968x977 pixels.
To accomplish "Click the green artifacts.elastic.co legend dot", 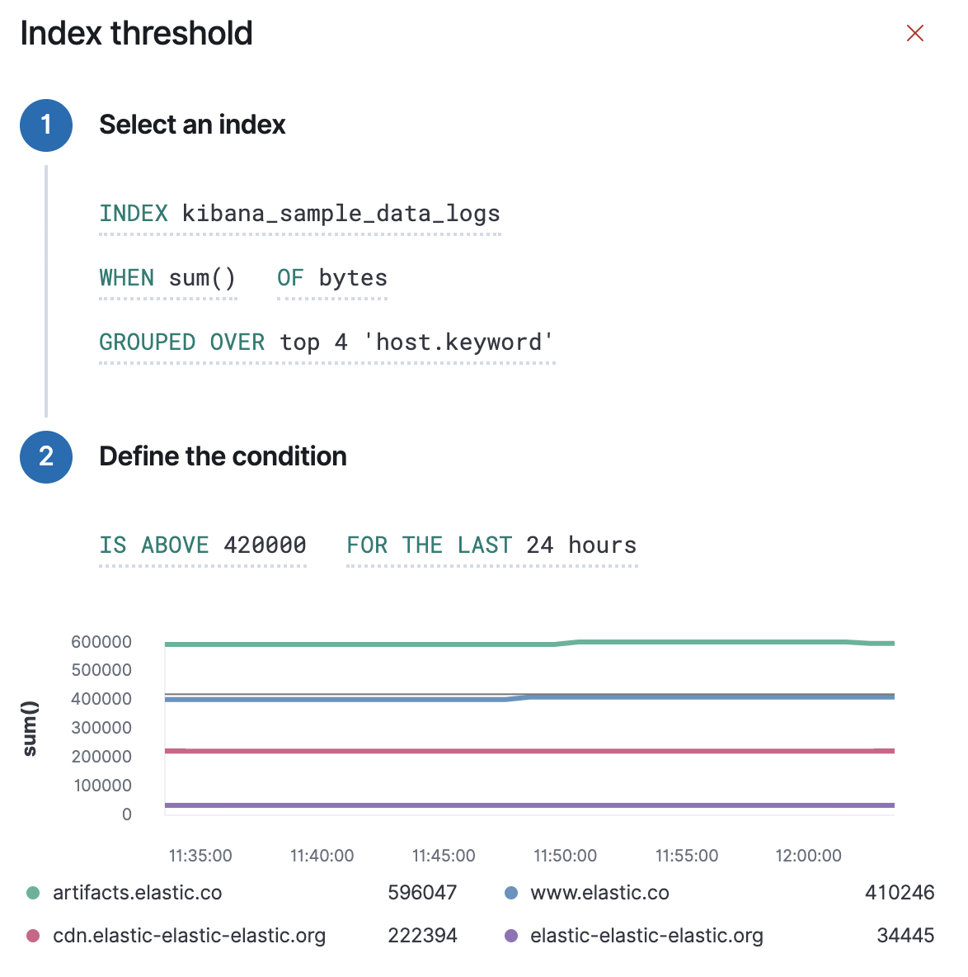I will tap(33, 893).
